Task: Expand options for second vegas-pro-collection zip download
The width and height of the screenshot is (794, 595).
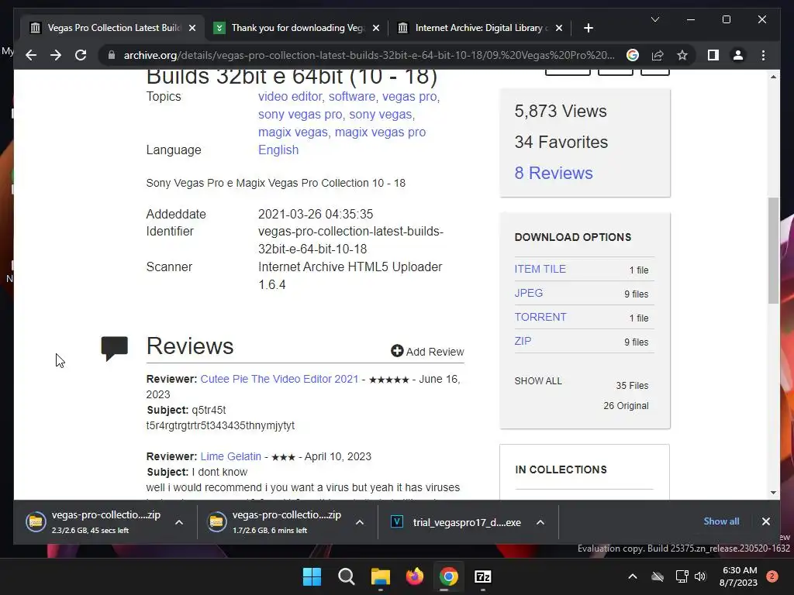Action: point(360,522)
